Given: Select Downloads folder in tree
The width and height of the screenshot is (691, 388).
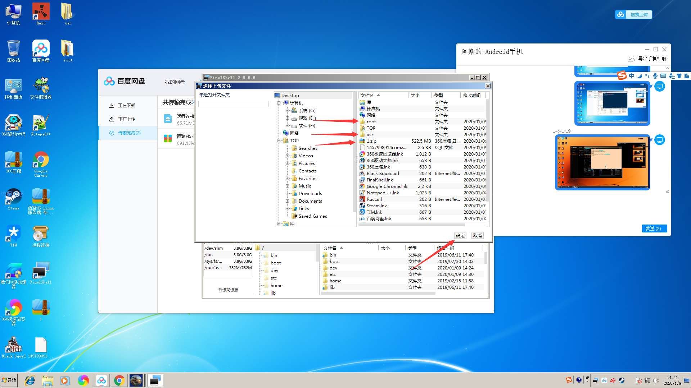Looking at the screenshot, I should pyautogui.click(x=310, y=194).
